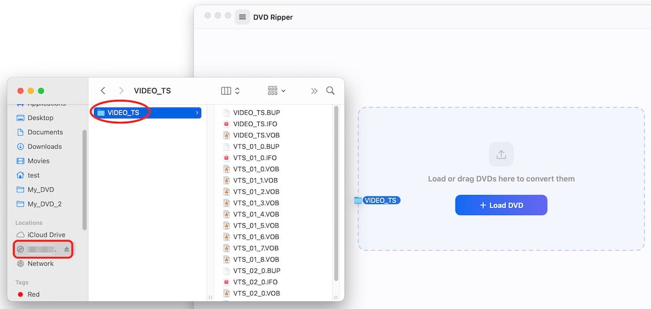
Task: Eject the mounted DVD disc
Action: 67,249
